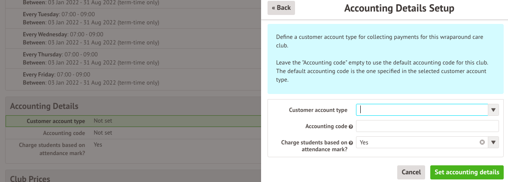
Task: Open the Charge students attendance mark row
Action: click(133, 149)
